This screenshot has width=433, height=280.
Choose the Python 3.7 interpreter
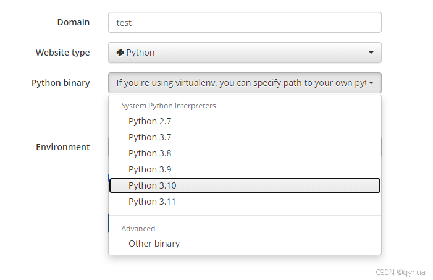(x=149, y=137)
